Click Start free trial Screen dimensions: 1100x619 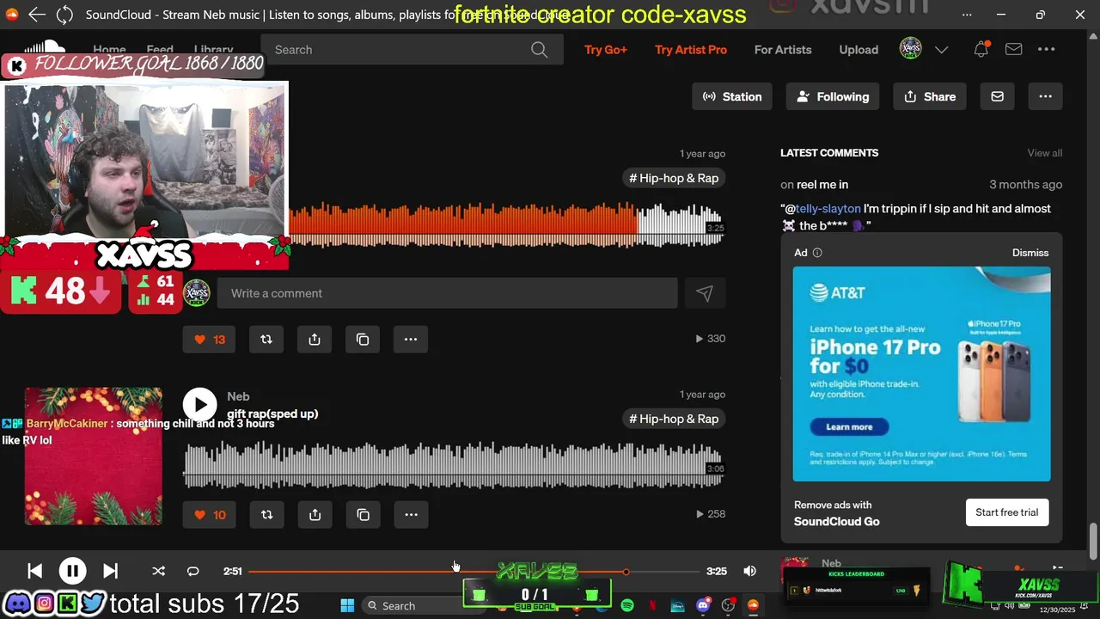tap(1006, 512)
